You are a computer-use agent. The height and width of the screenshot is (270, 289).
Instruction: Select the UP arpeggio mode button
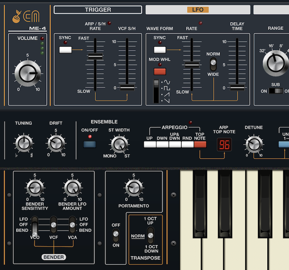click(x=150, y=145)
